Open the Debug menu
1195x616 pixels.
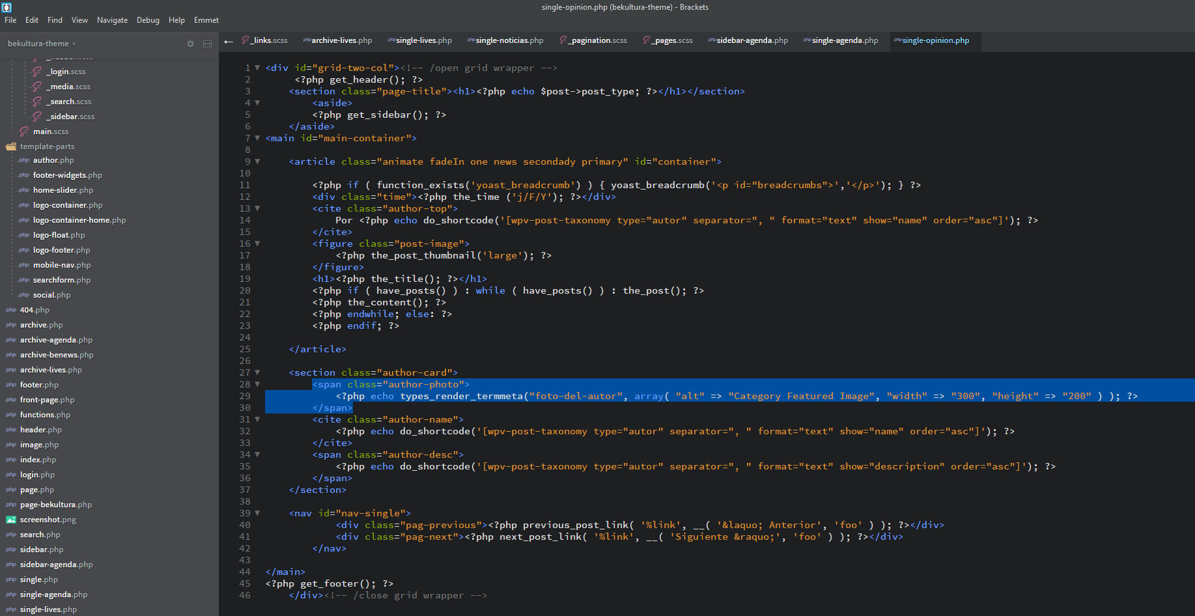pyautogui.click(x=148, y=20)
